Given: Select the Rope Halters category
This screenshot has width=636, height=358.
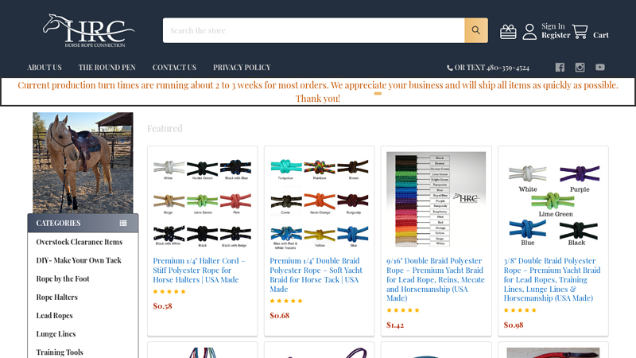Looking at the screenshot, I should click(x=57, y=297).
